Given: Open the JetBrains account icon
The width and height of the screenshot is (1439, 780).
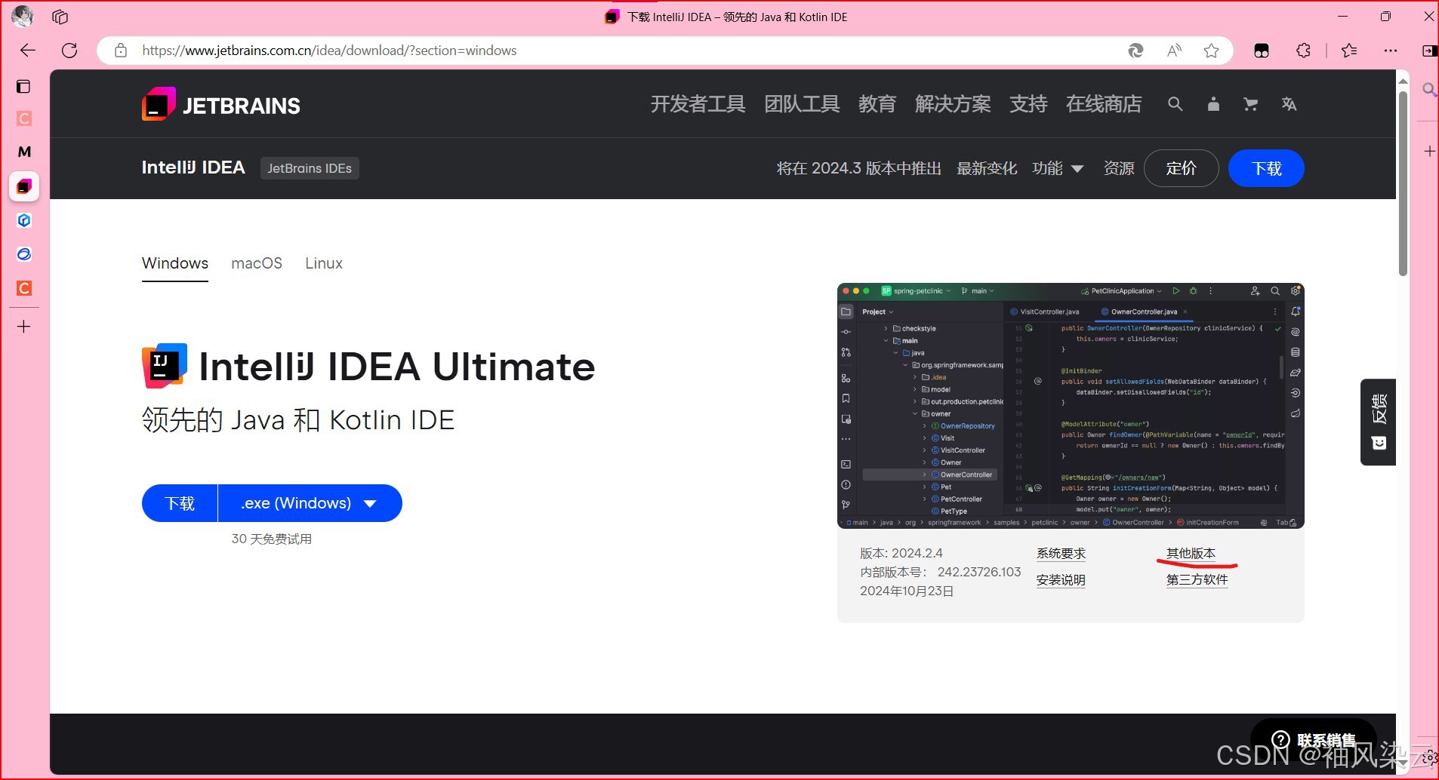Looking at the screenshot, I should pyautogui.click(x=1213, y=104).
